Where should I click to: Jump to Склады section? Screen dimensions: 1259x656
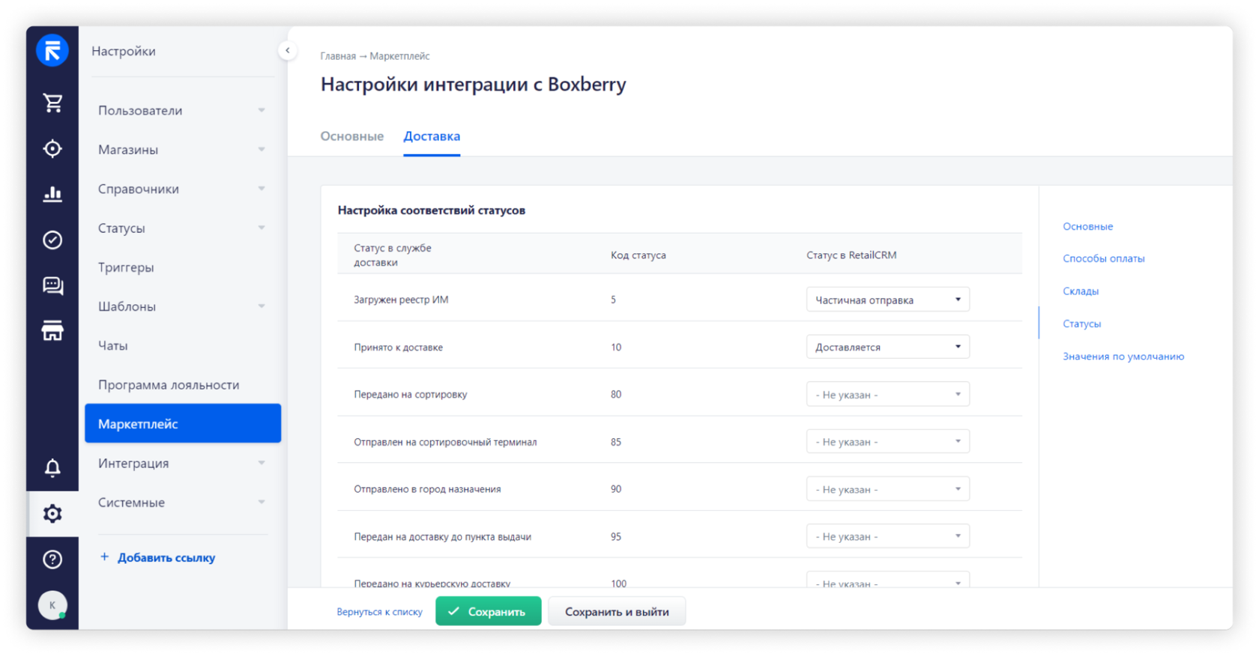(1081, 291)
